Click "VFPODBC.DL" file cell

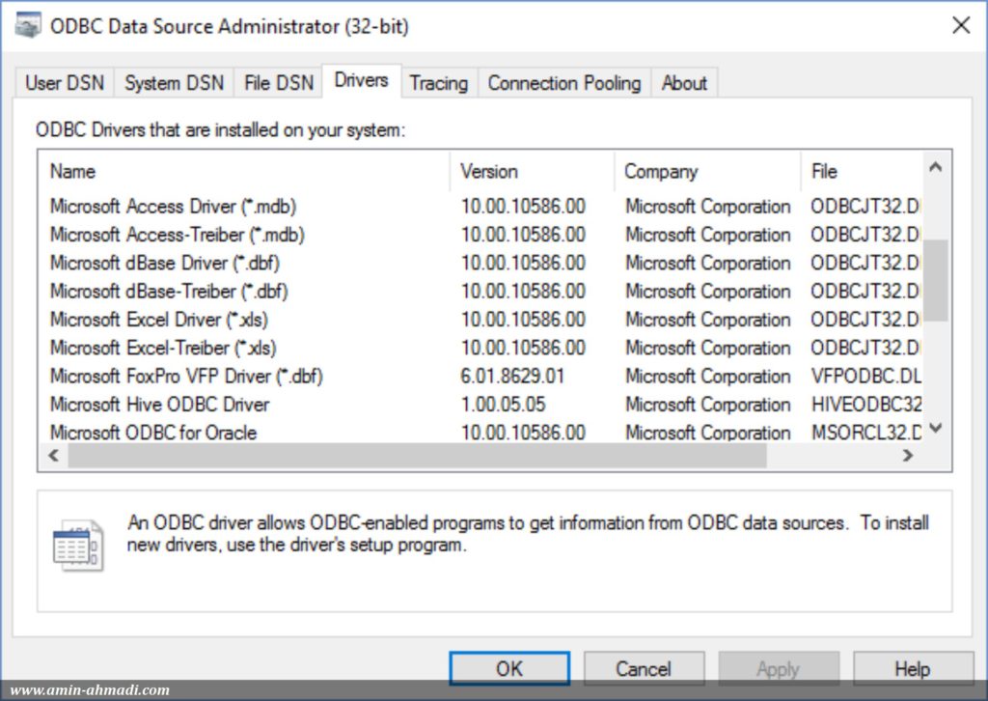click(x=865, y=377)
